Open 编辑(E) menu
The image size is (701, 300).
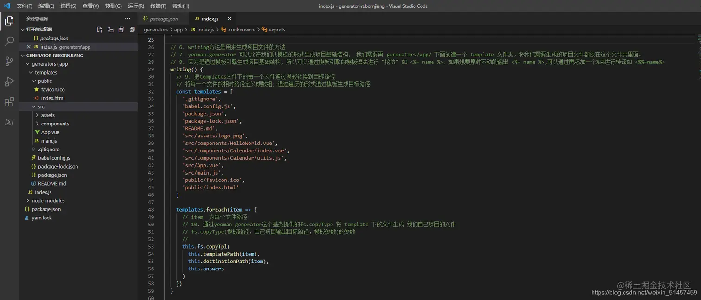[46, 6]
